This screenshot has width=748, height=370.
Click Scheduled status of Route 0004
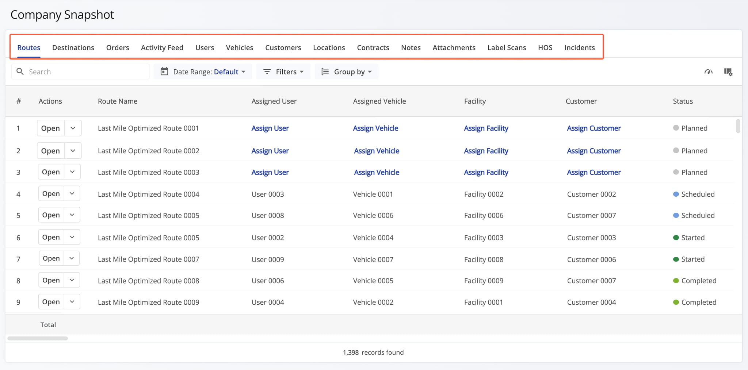pos(694,194)
